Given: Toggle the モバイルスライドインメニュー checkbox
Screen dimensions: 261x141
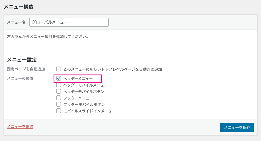Looking at the screenshot, I should [59, 111].
